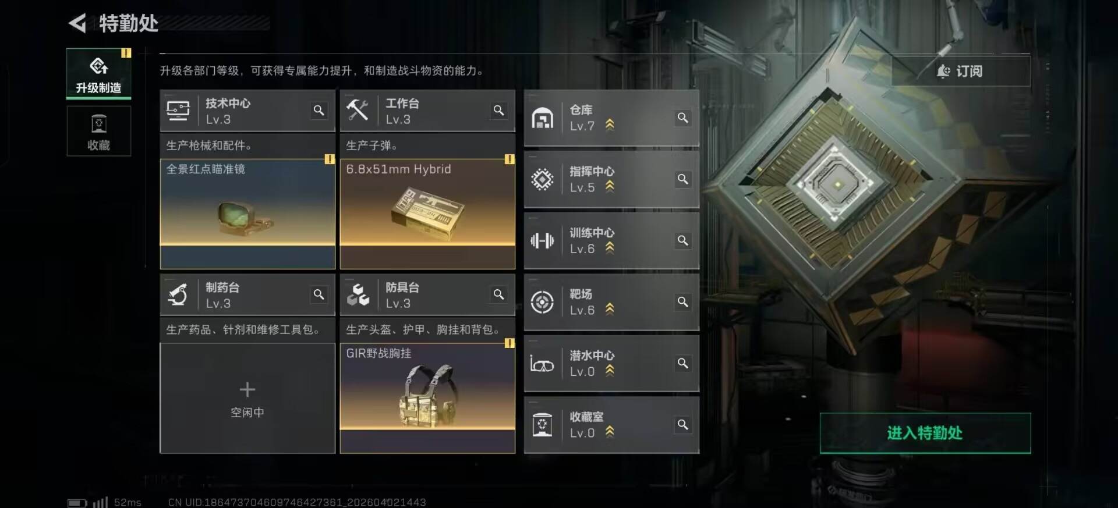Click the 指挥中心 department emblem icon

(x=542, y=179)
